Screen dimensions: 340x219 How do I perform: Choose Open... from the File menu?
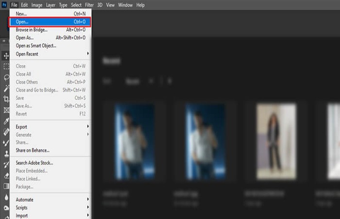pyautogui.click(x=50, y=22)
